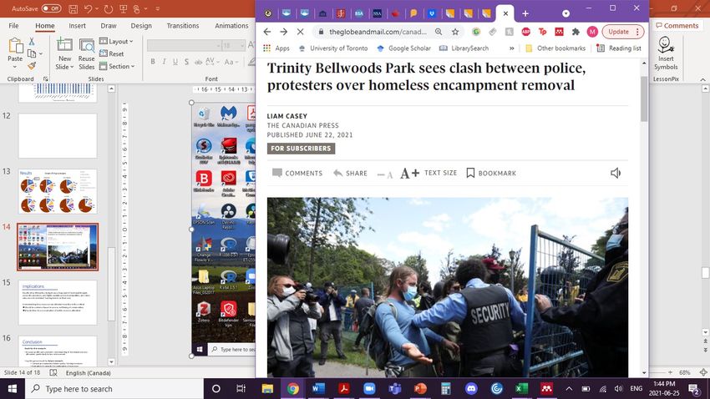This screenshot has height=399, width=710.
Task: Open Chrome Extensions puzzle icon
Action: click(x=576, y=32)
